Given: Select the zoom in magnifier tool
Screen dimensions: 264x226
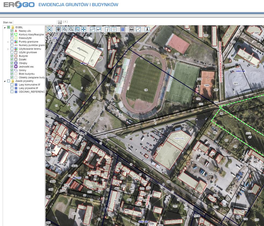Looking at the screenshot, I should (x=65, y=30).
